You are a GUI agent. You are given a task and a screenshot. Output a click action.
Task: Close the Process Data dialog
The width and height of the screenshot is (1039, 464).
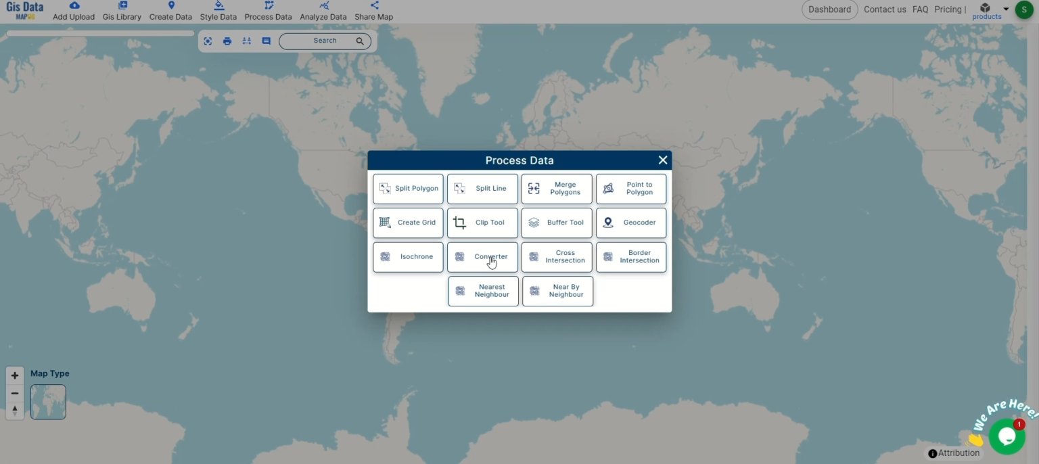click(x=663, y=160)
